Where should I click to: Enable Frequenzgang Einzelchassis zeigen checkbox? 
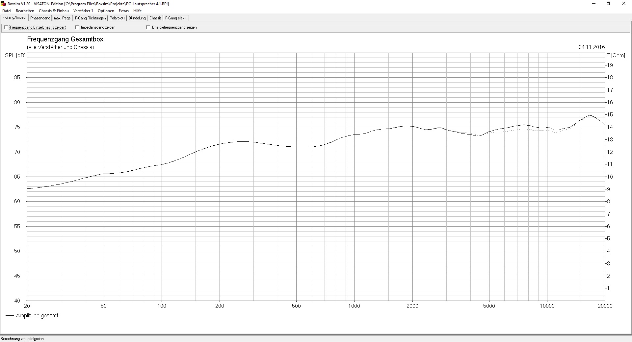click(x=6, y=28)
